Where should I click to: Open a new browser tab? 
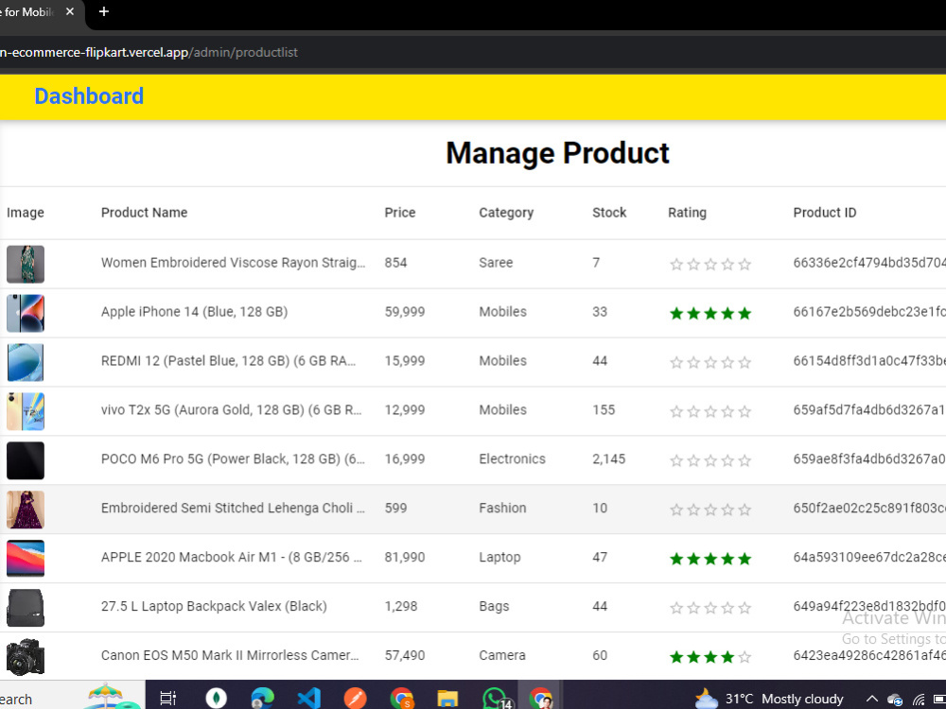pyautogui.click(x=104, y=11)
